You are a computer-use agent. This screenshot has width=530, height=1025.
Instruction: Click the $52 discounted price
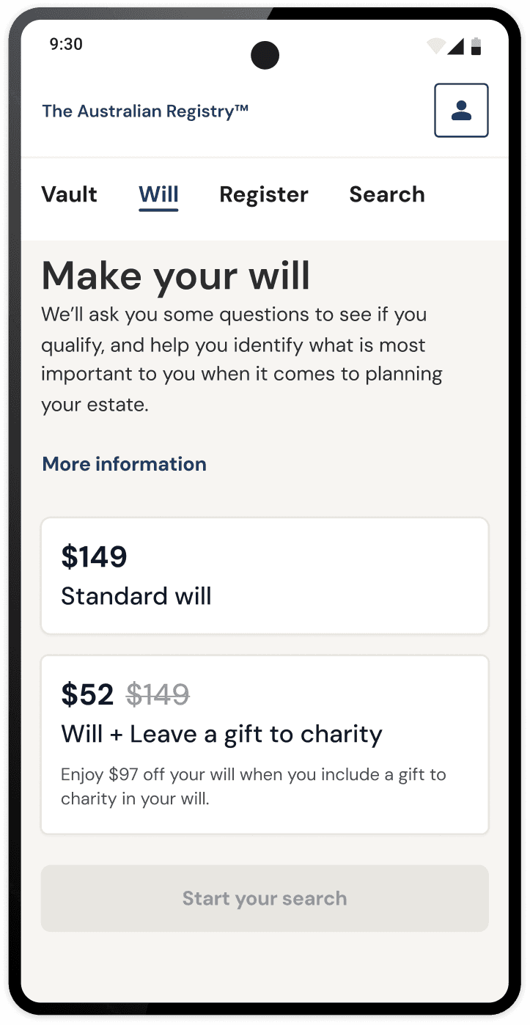(x=87, y=694)
